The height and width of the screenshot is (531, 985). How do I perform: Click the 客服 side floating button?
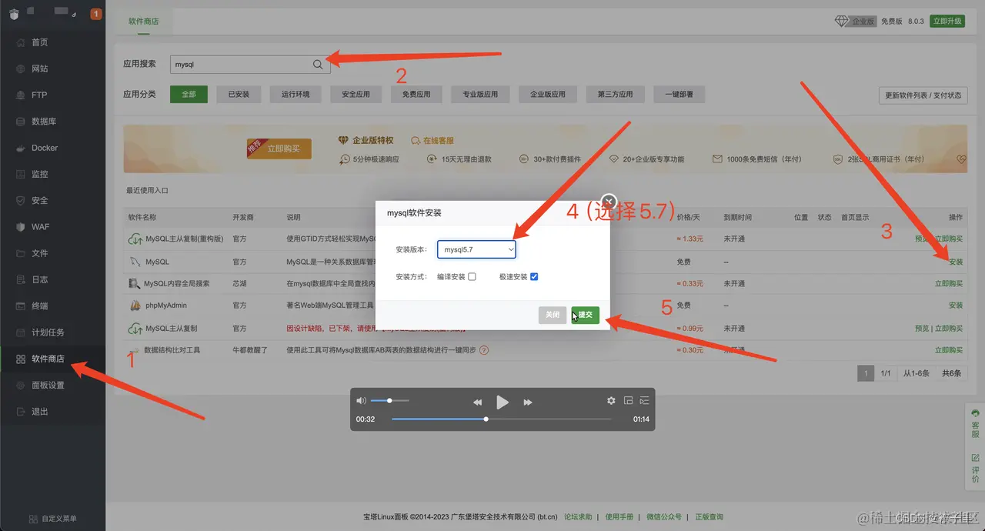coord(975,423)
